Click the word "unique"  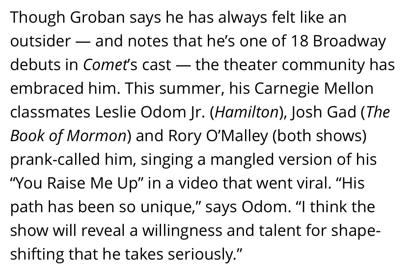point(159,207)
